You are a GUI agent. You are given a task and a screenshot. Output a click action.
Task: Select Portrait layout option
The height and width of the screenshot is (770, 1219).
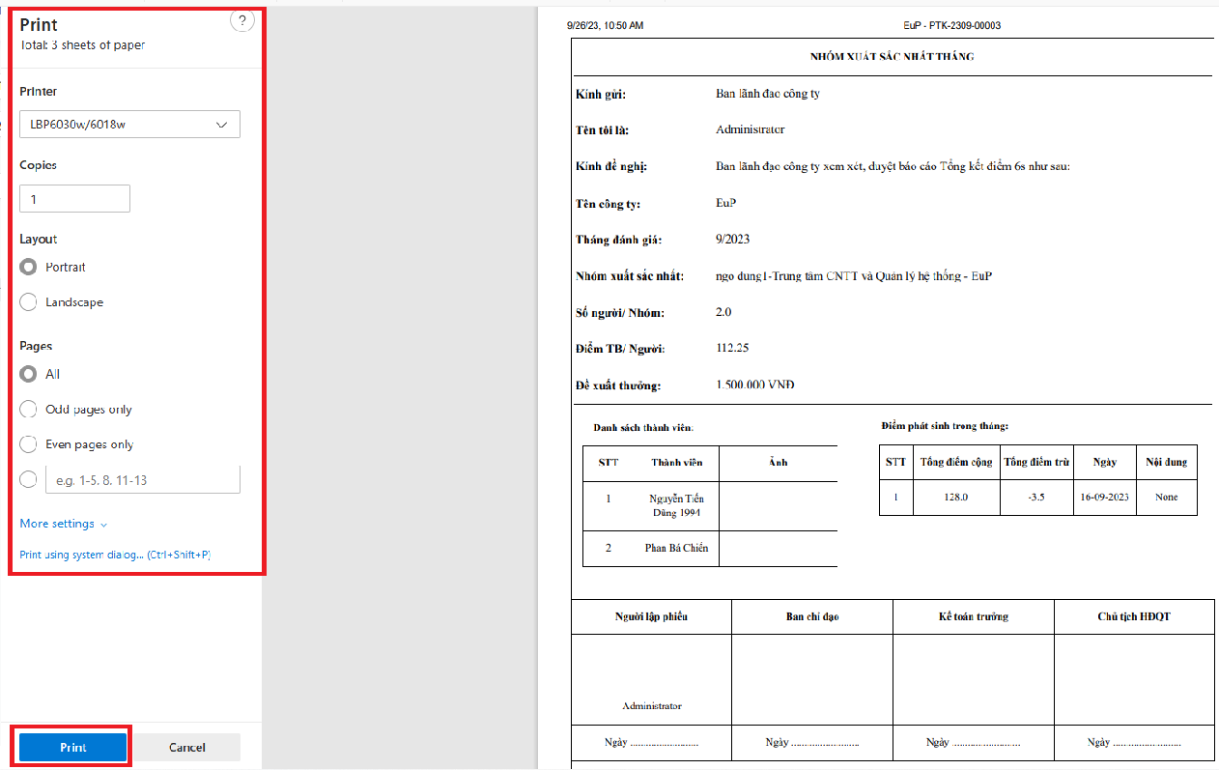click(29, 267)
